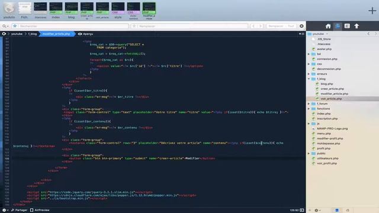Click the wildcard icon in Remplacer field
The width and height of the screenshot is (379, 213).
(x=134, y=26)
